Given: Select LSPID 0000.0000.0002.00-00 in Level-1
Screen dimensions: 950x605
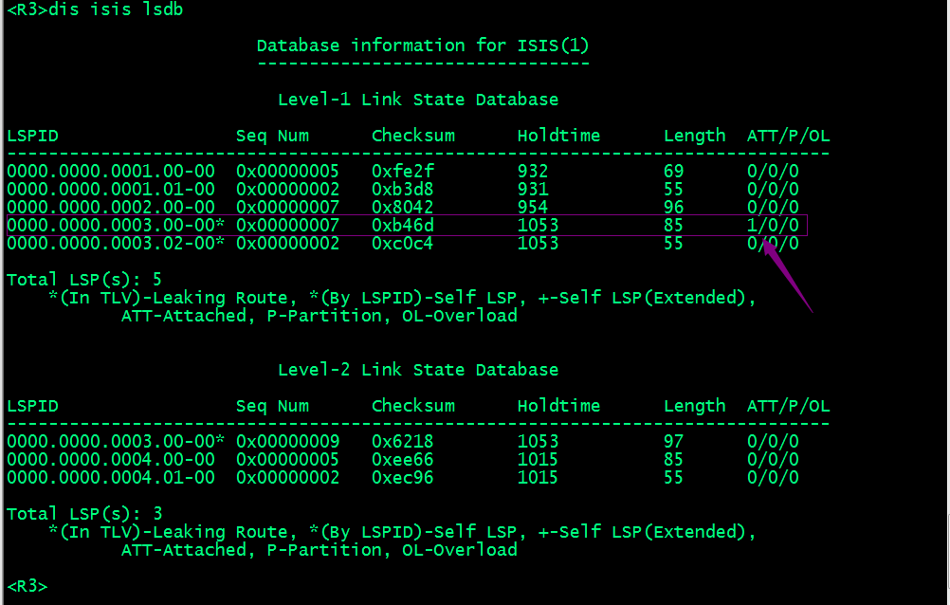Looking at the screenshot, I should click(x=111, y=208).
